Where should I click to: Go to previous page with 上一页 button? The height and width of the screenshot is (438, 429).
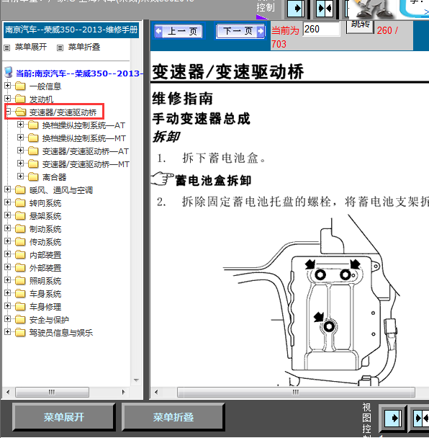[179, 31]
